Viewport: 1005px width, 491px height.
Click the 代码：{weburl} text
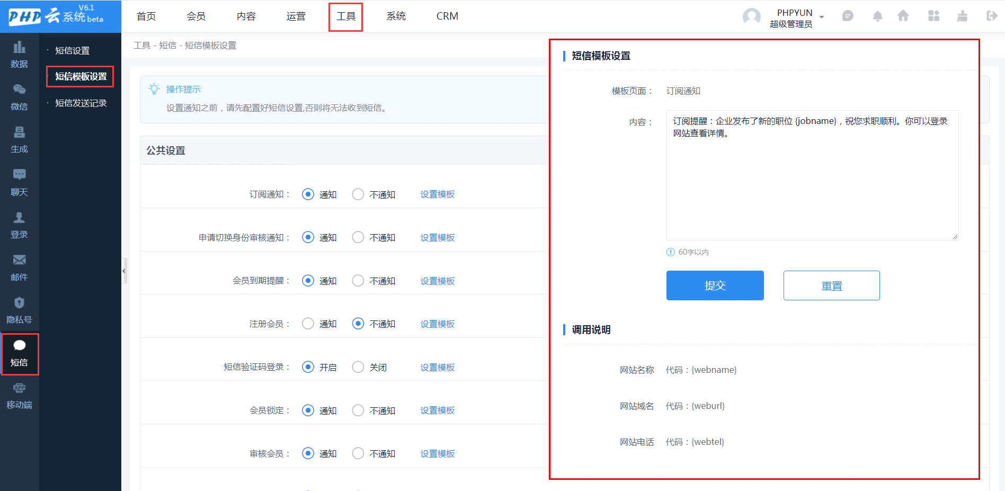(x=696, y=406)
